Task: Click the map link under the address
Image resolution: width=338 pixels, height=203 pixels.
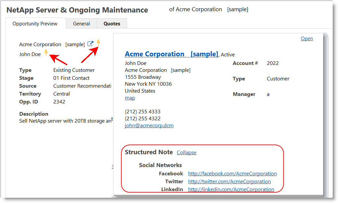Action: 130,98
